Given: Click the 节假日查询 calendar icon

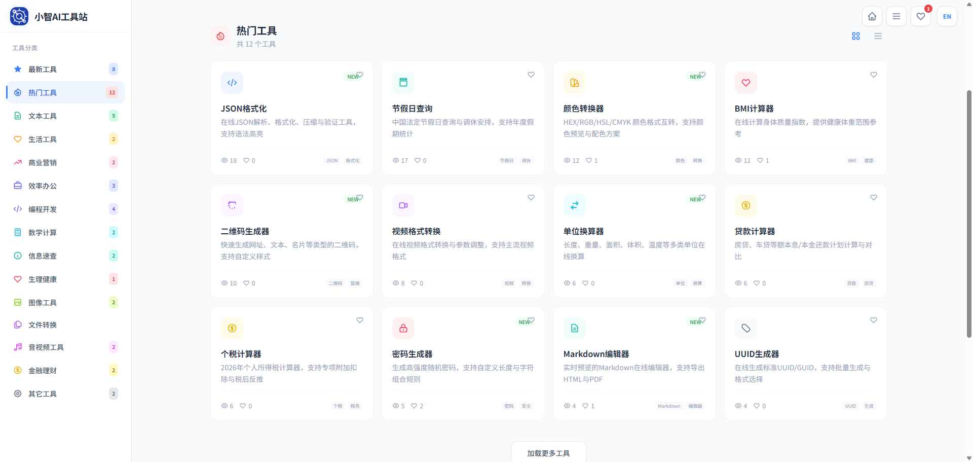Looking at the screenshot, I should coord(403,83).
